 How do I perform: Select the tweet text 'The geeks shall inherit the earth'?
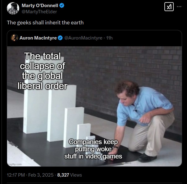pos(45,23)
